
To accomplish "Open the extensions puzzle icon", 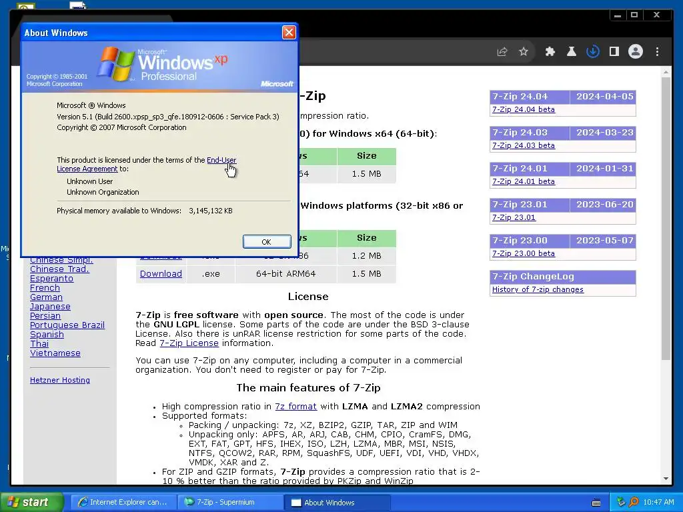I will [550, 52].
